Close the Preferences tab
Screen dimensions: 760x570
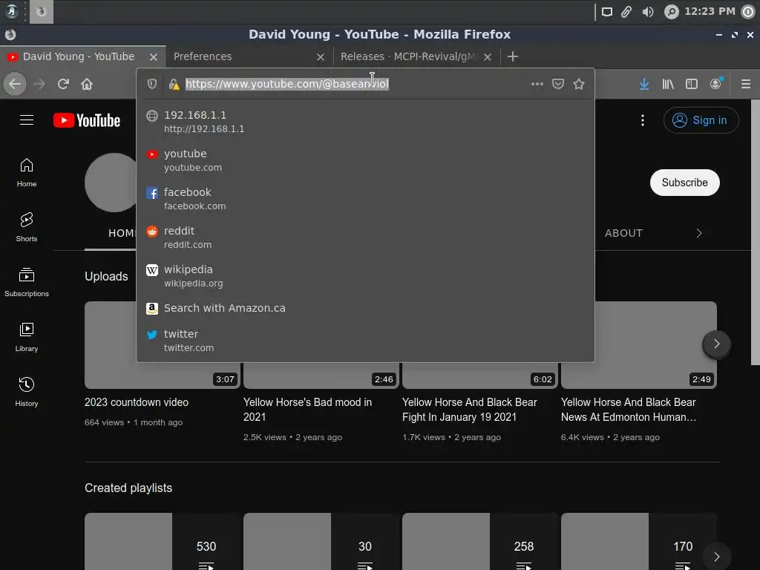[x=321, y=57]
